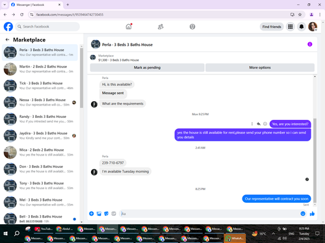This screenshot has width=325, height=243.
Task: Bookmark this page with the star icon
Action: (300, 14)
